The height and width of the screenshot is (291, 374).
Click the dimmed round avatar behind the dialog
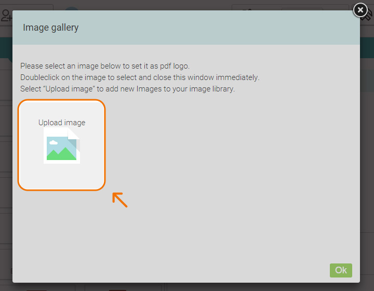[x=72, y=9]
